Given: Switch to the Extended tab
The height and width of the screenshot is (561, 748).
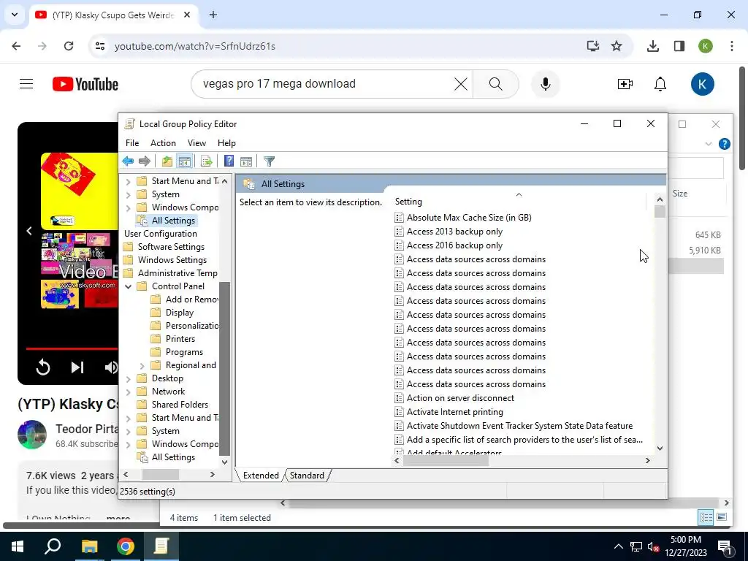Looking at the screenshot, I should (x=261, y=476).
